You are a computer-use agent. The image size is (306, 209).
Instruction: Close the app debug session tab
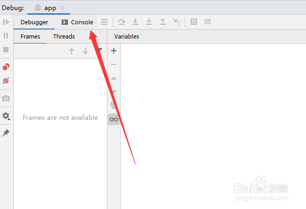pyautogui.click(x=62, y=8)
